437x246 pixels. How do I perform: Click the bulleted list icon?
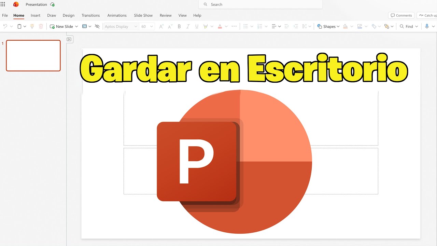pyautogui.click(x=245, y=26)
